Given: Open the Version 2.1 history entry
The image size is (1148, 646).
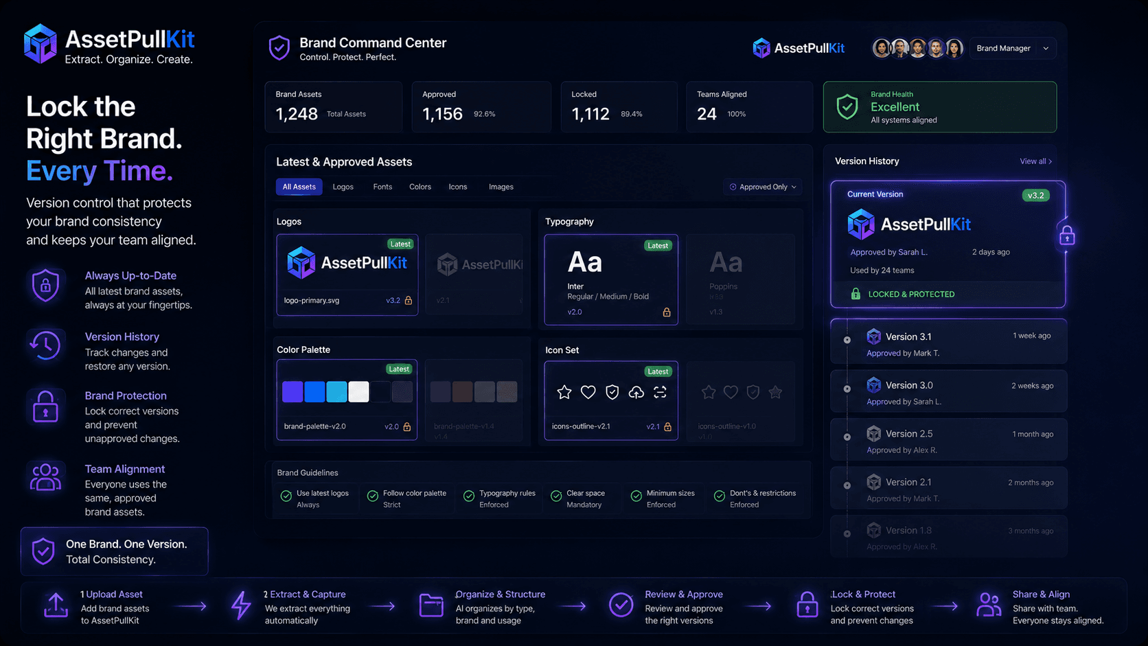Looking at the screenshot, I should [949, 488].
